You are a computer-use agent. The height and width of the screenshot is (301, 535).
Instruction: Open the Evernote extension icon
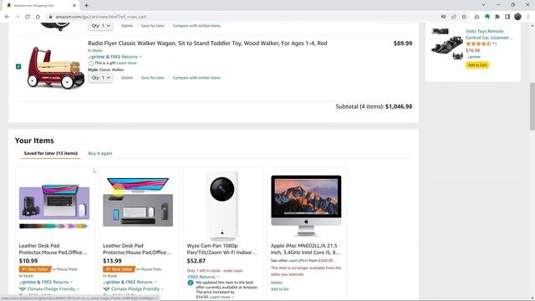click(487, 17)
